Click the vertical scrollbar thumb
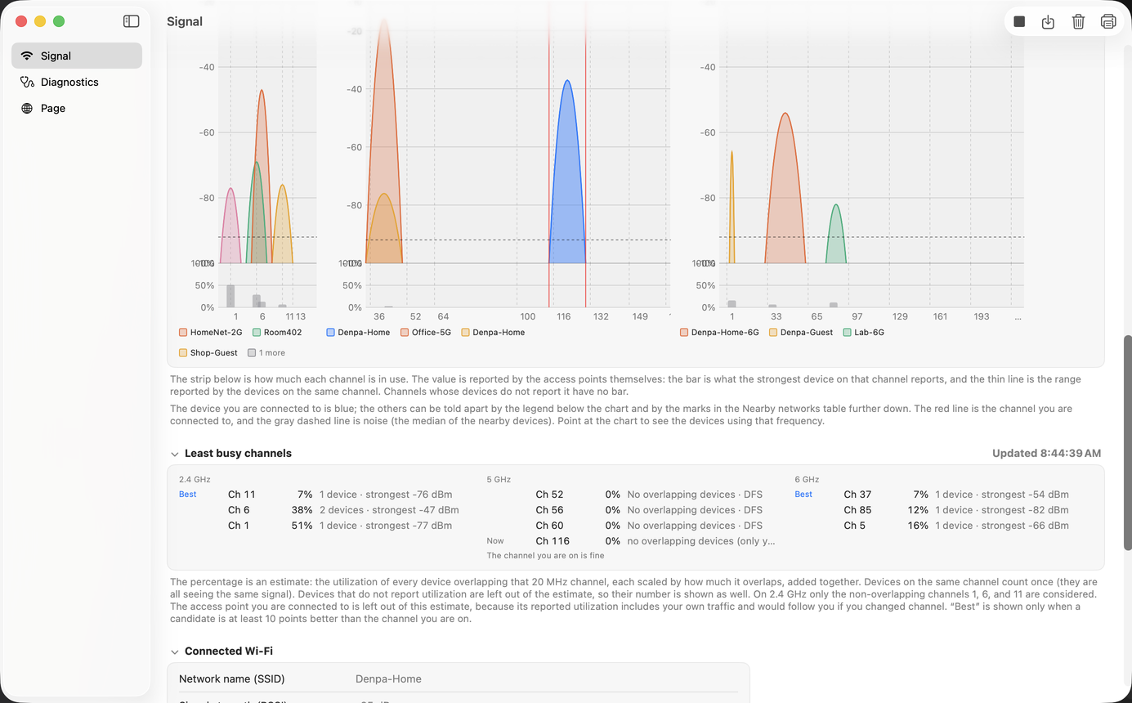 (1128, 442)
